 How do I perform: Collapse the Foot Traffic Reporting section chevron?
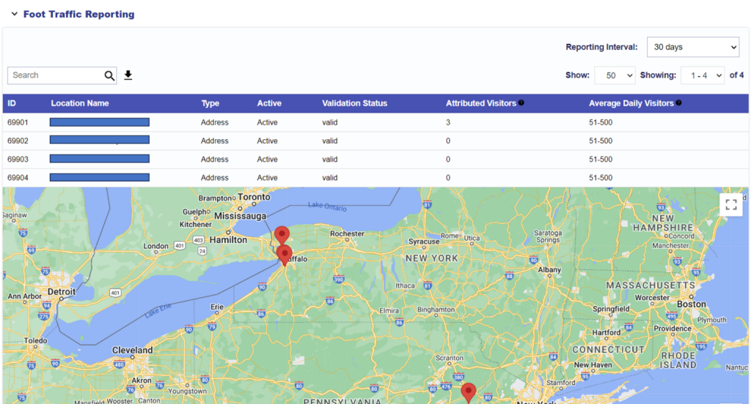tap(15, 14)
